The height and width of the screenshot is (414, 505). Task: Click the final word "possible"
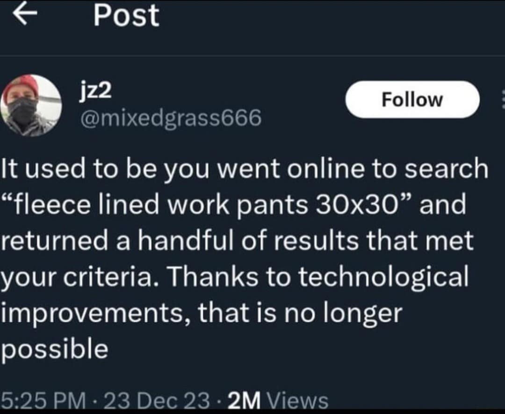click(x=54, y=349)
